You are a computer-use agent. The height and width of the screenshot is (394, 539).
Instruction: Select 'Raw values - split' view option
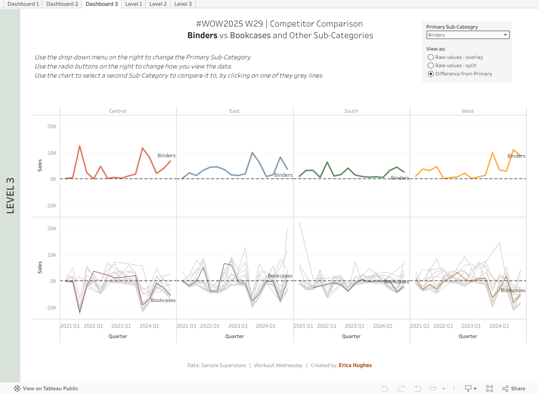coord(431,66)
